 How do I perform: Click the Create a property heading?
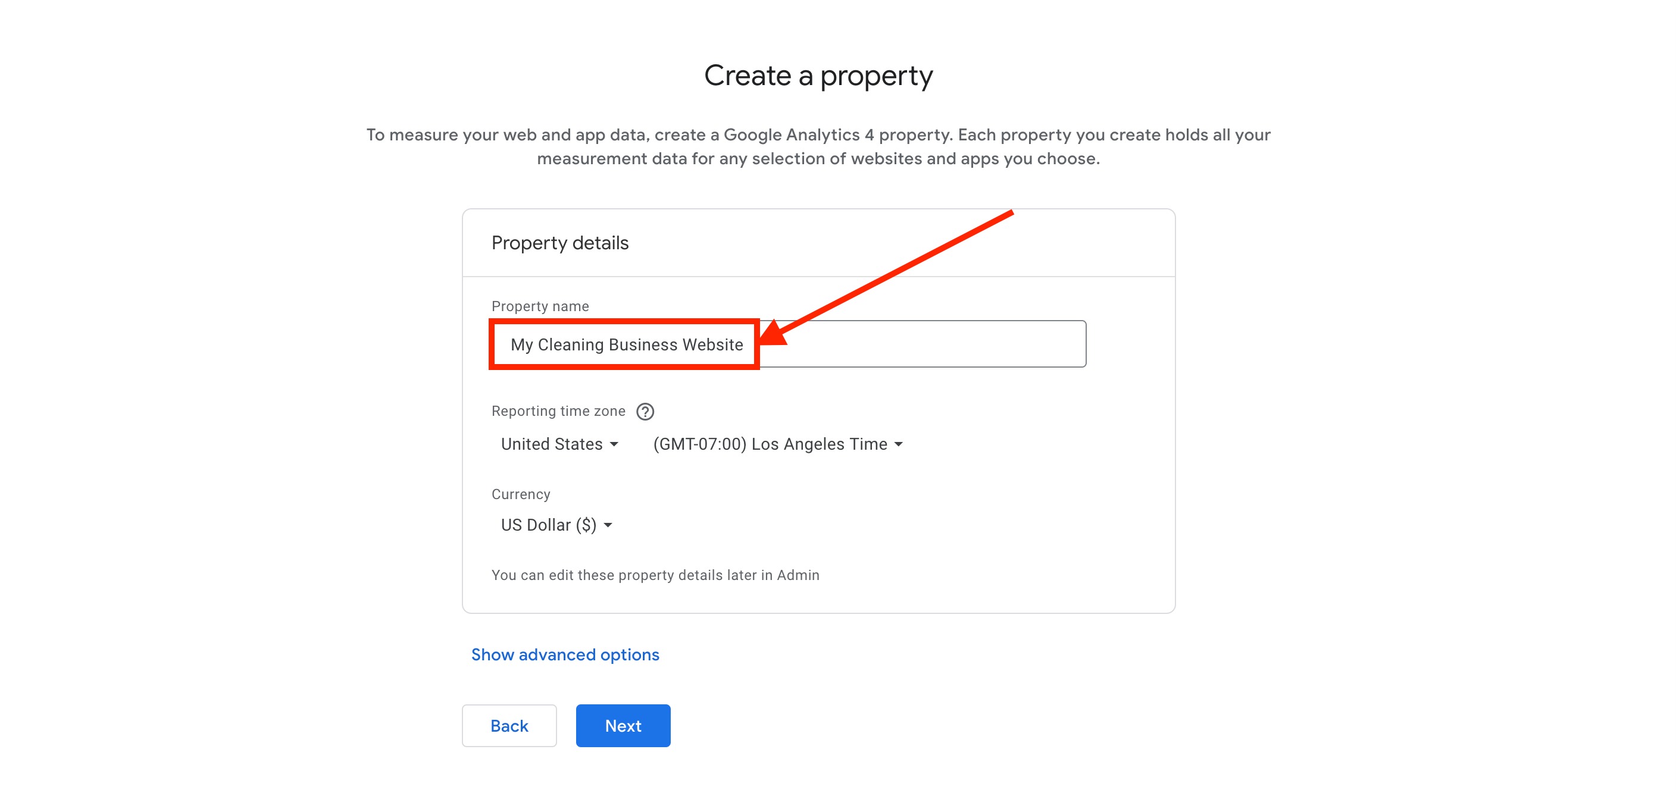[818, 76]
